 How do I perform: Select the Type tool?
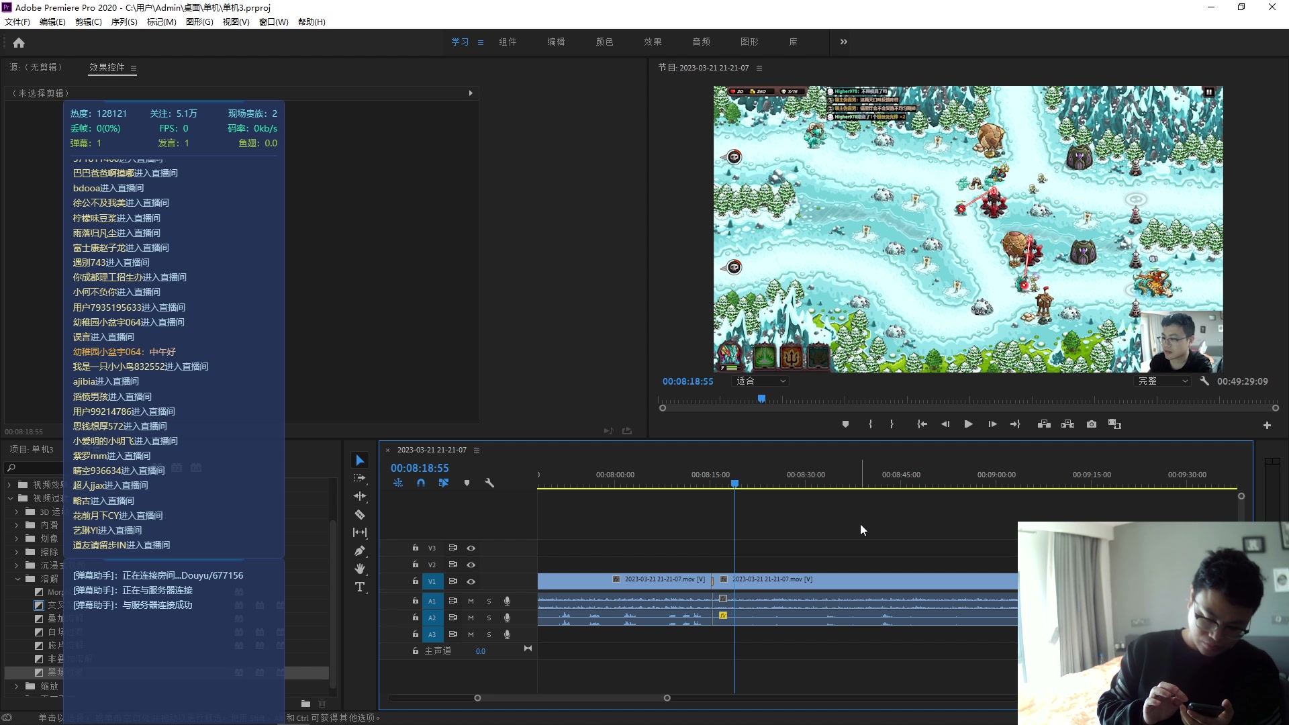[x=360, y=587]
